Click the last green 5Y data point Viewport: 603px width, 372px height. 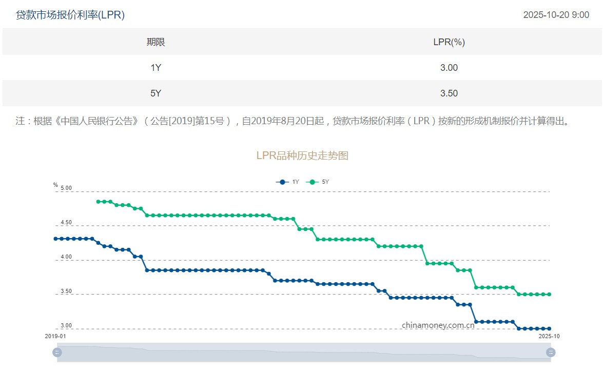[549, 295]
